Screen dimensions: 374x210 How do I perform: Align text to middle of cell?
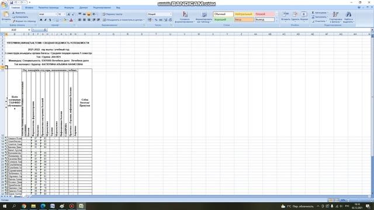[x=84, y=14]
